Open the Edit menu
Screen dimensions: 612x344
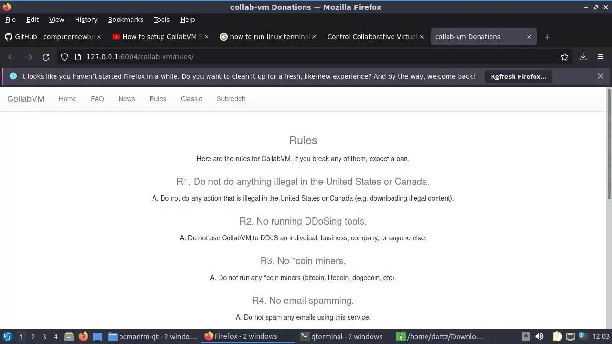coord(33,20)
